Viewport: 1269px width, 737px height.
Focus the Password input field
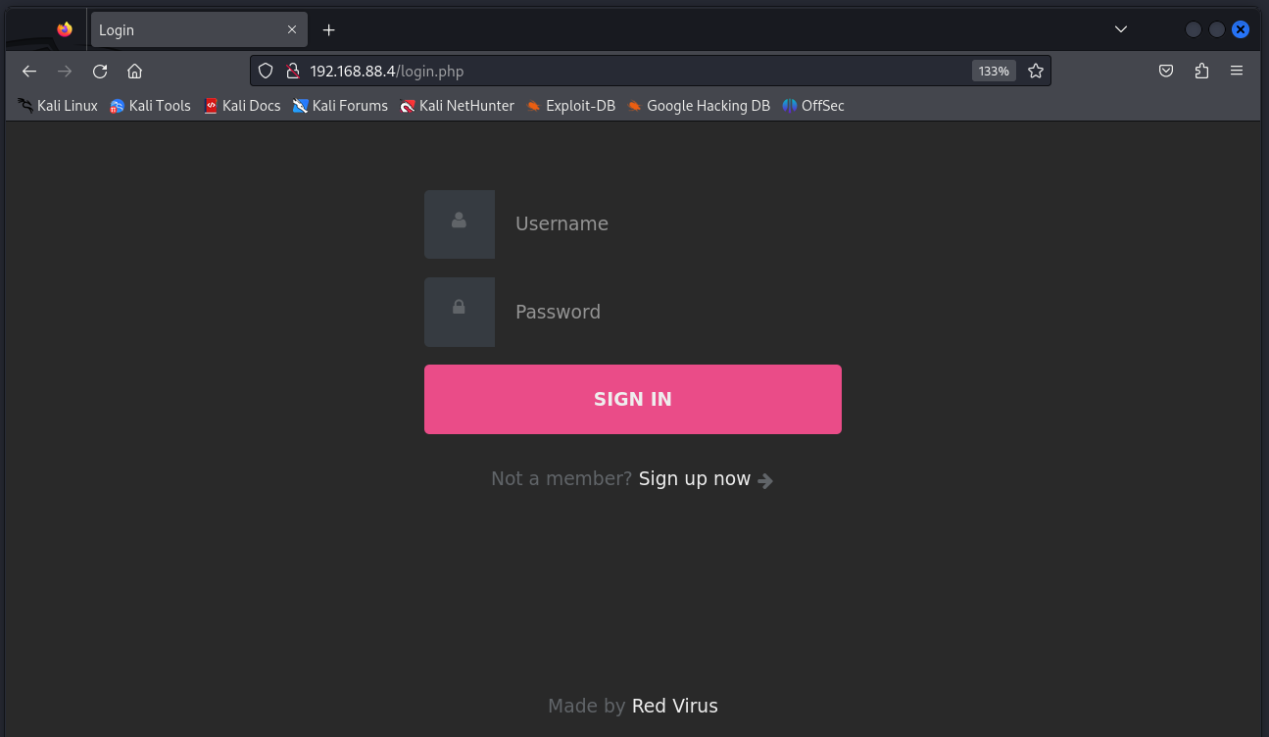[x=666, y=312]
